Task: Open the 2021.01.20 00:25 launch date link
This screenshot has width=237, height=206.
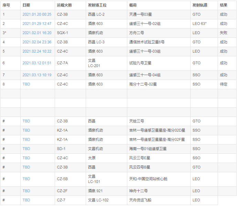Action: (x=37, y=14)
